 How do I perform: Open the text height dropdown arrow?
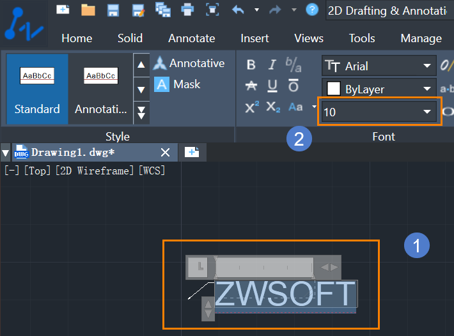coord(427,112)
